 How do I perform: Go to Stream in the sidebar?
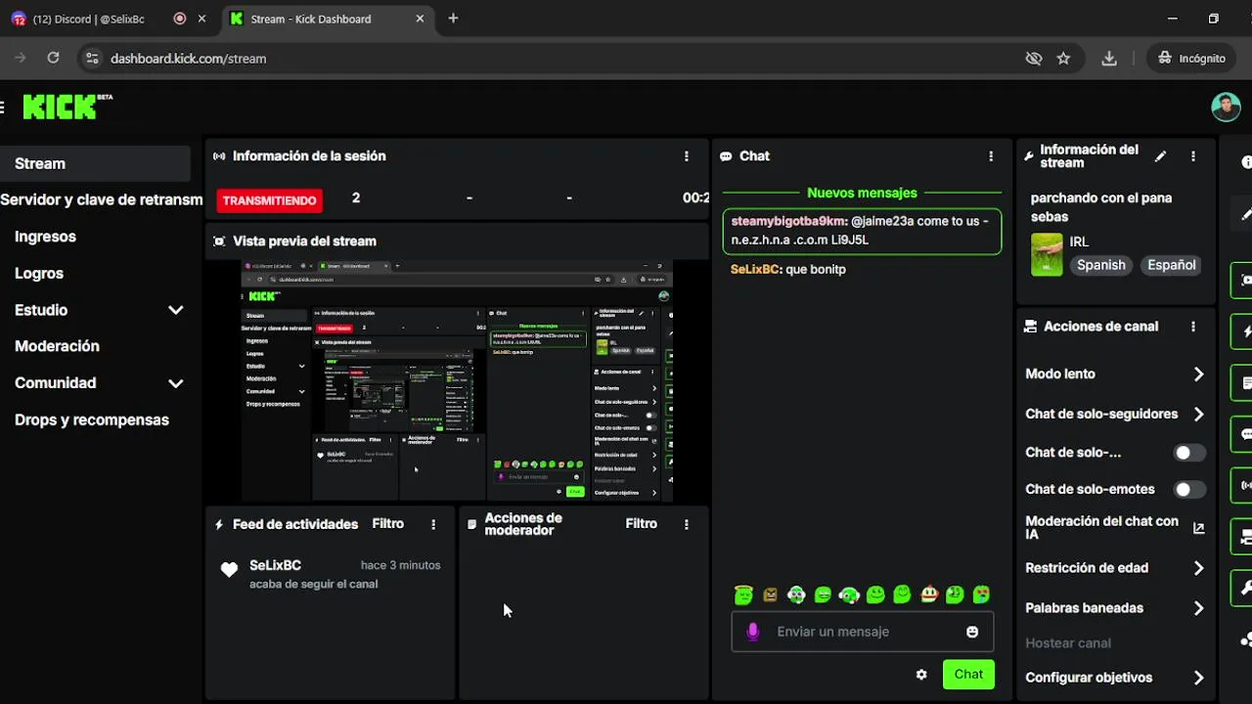96,163
